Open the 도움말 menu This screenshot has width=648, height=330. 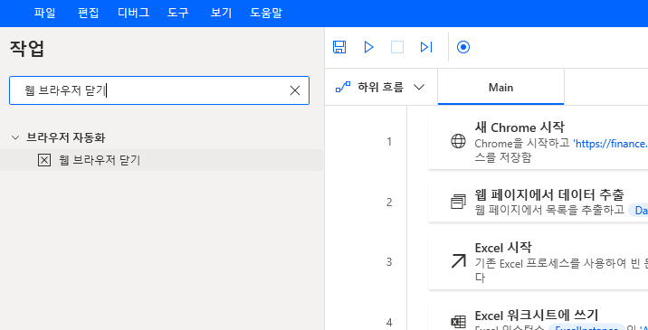coord(266,13)
